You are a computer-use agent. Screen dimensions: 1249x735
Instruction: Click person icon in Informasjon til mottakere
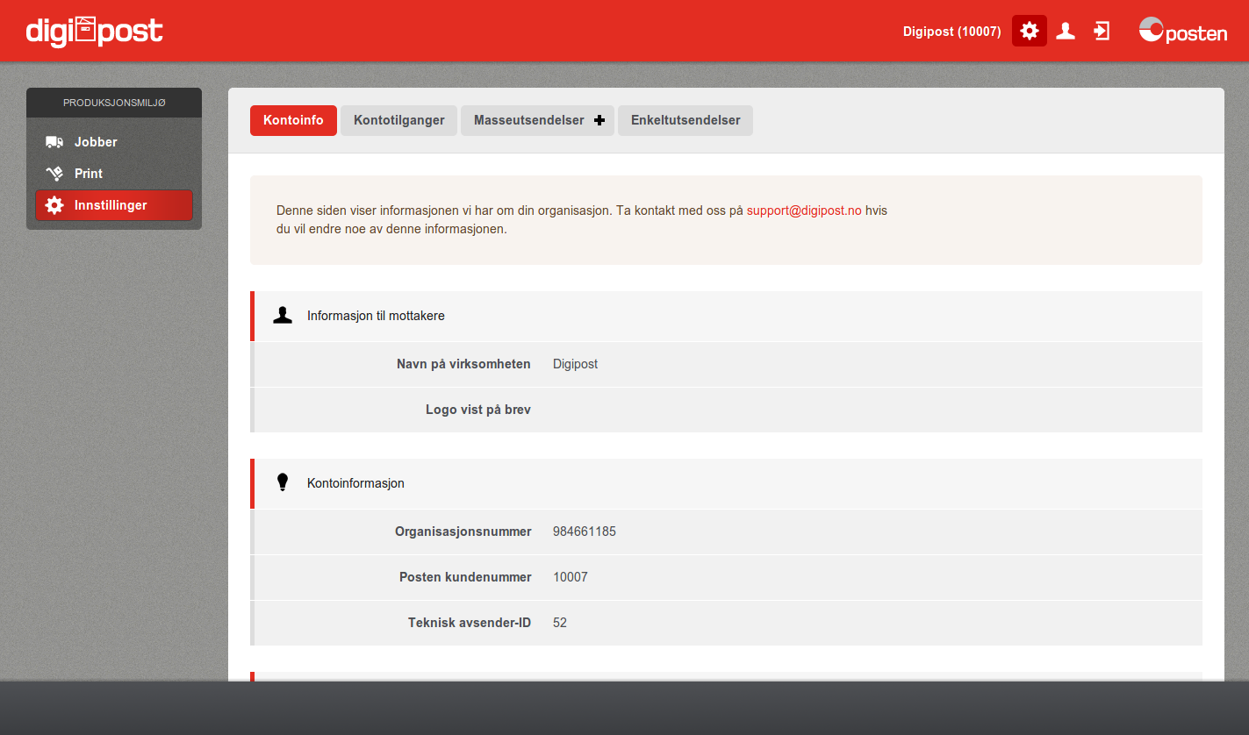tap(283, 316)
